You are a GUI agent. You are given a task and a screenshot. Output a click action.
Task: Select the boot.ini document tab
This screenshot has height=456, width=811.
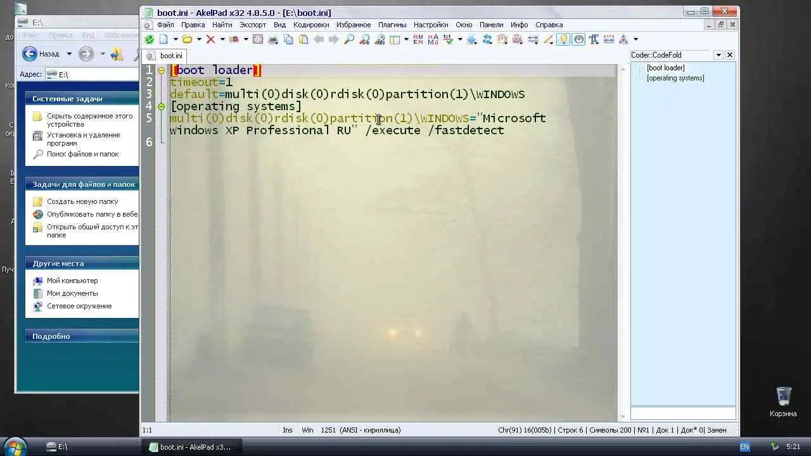165,56
